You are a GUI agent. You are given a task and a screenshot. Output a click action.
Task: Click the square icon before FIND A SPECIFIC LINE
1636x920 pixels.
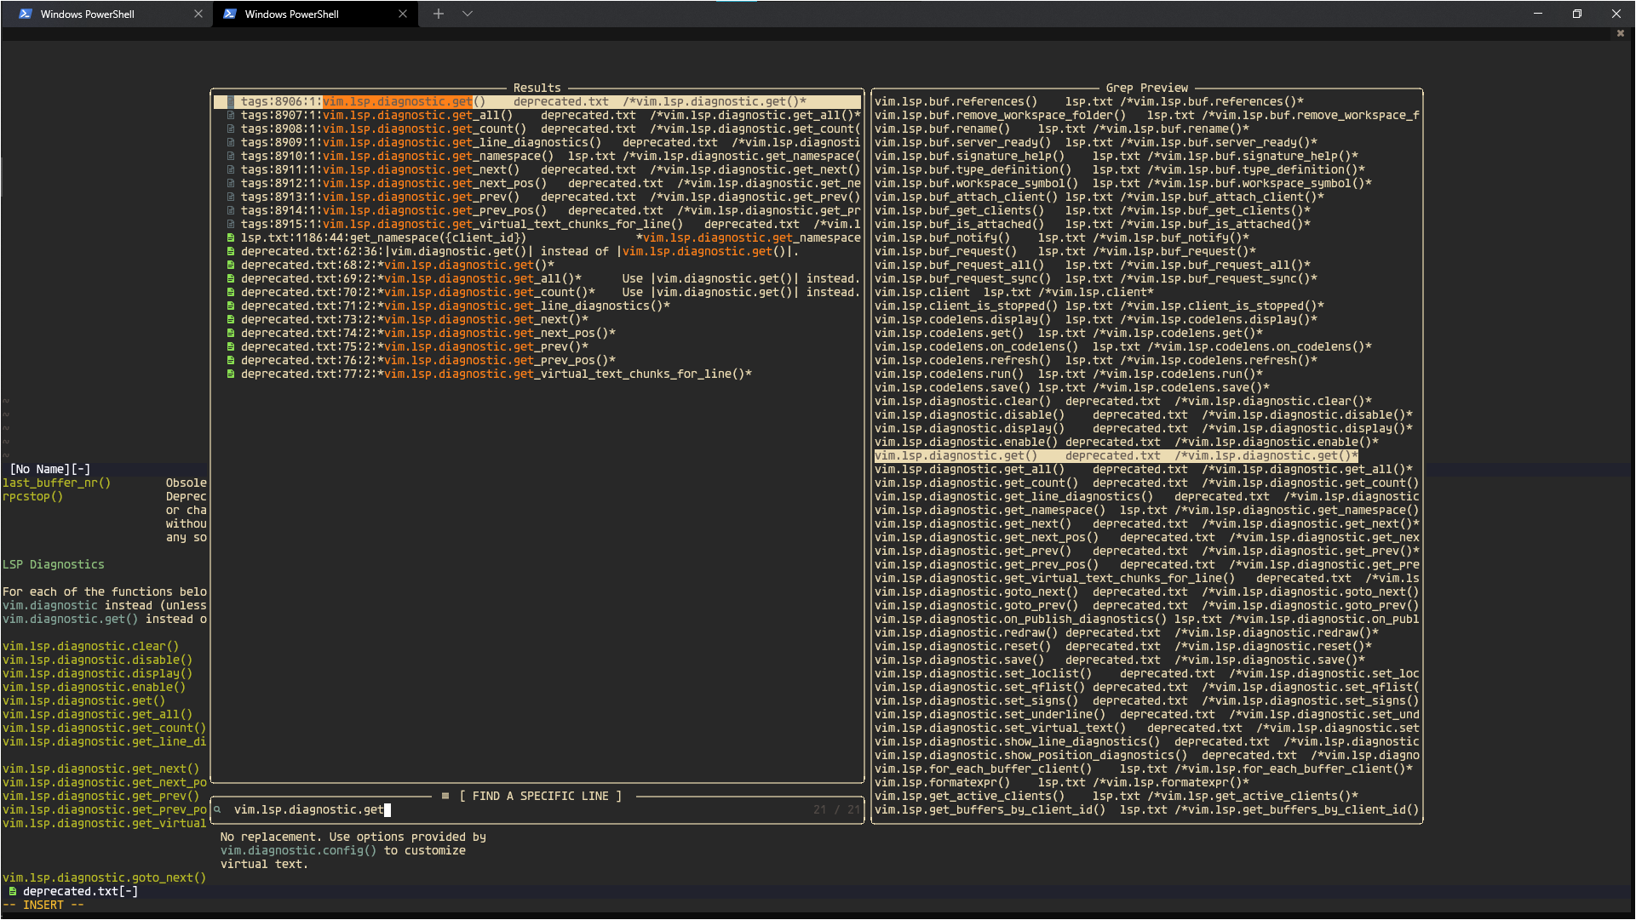coord(444,797)
